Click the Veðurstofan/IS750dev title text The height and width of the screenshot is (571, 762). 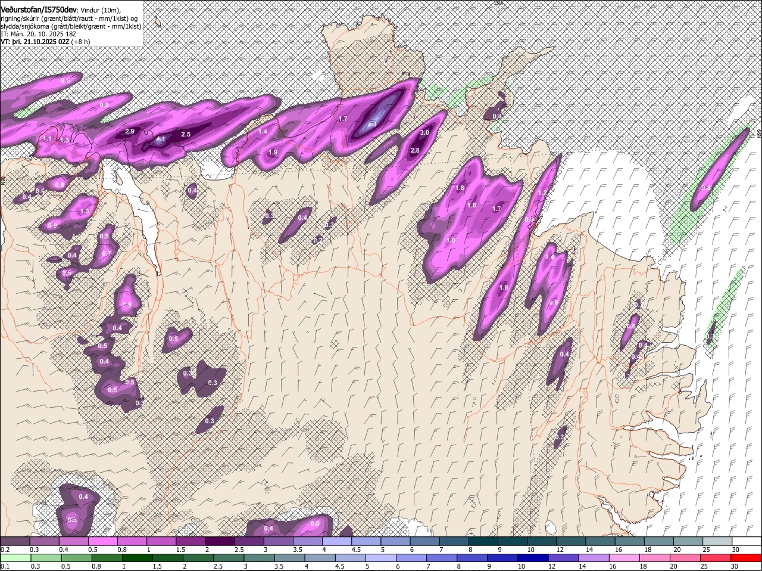coord(39,10)
